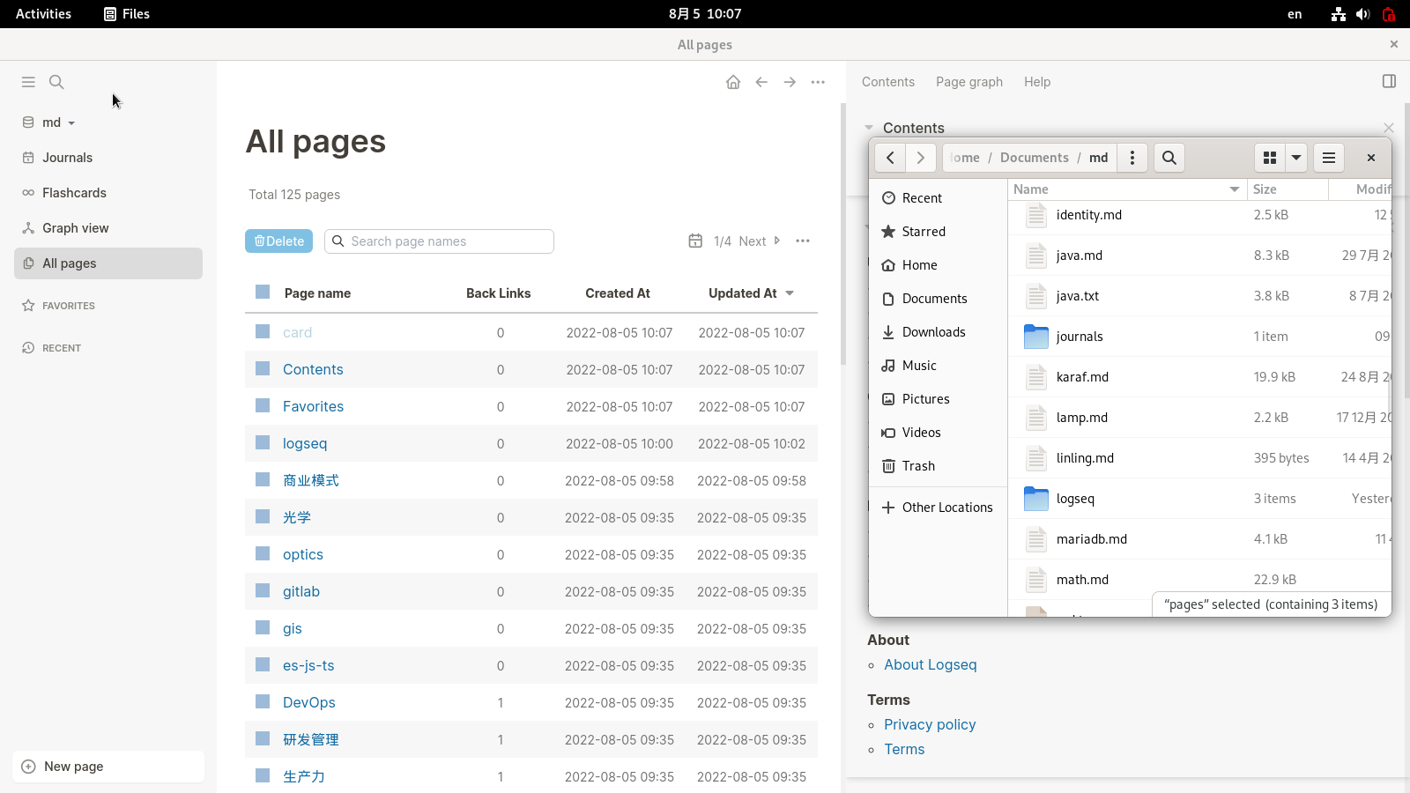Select the checkbox for the Contents page
This screenshot has width=1410, height=793.
point(263,368)
